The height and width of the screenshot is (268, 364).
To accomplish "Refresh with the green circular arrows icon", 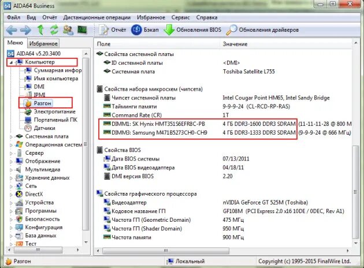I will [54, 30].
